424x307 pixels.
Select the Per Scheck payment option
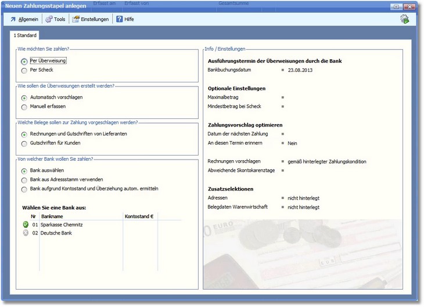pos(24,70)
